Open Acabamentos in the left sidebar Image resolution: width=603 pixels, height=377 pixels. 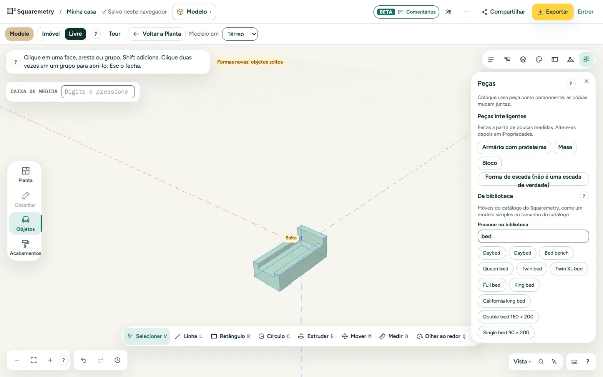click(x=25, y=248)
